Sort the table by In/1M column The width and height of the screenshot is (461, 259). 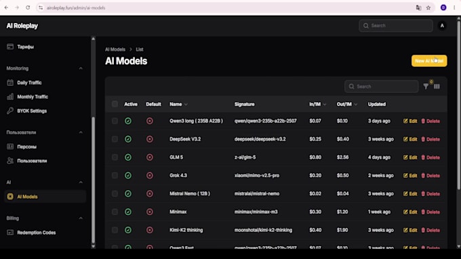click(317, 104)
